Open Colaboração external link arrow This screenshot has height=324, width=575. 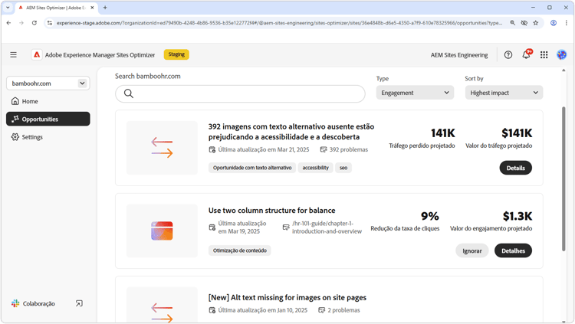coord(79,303)
